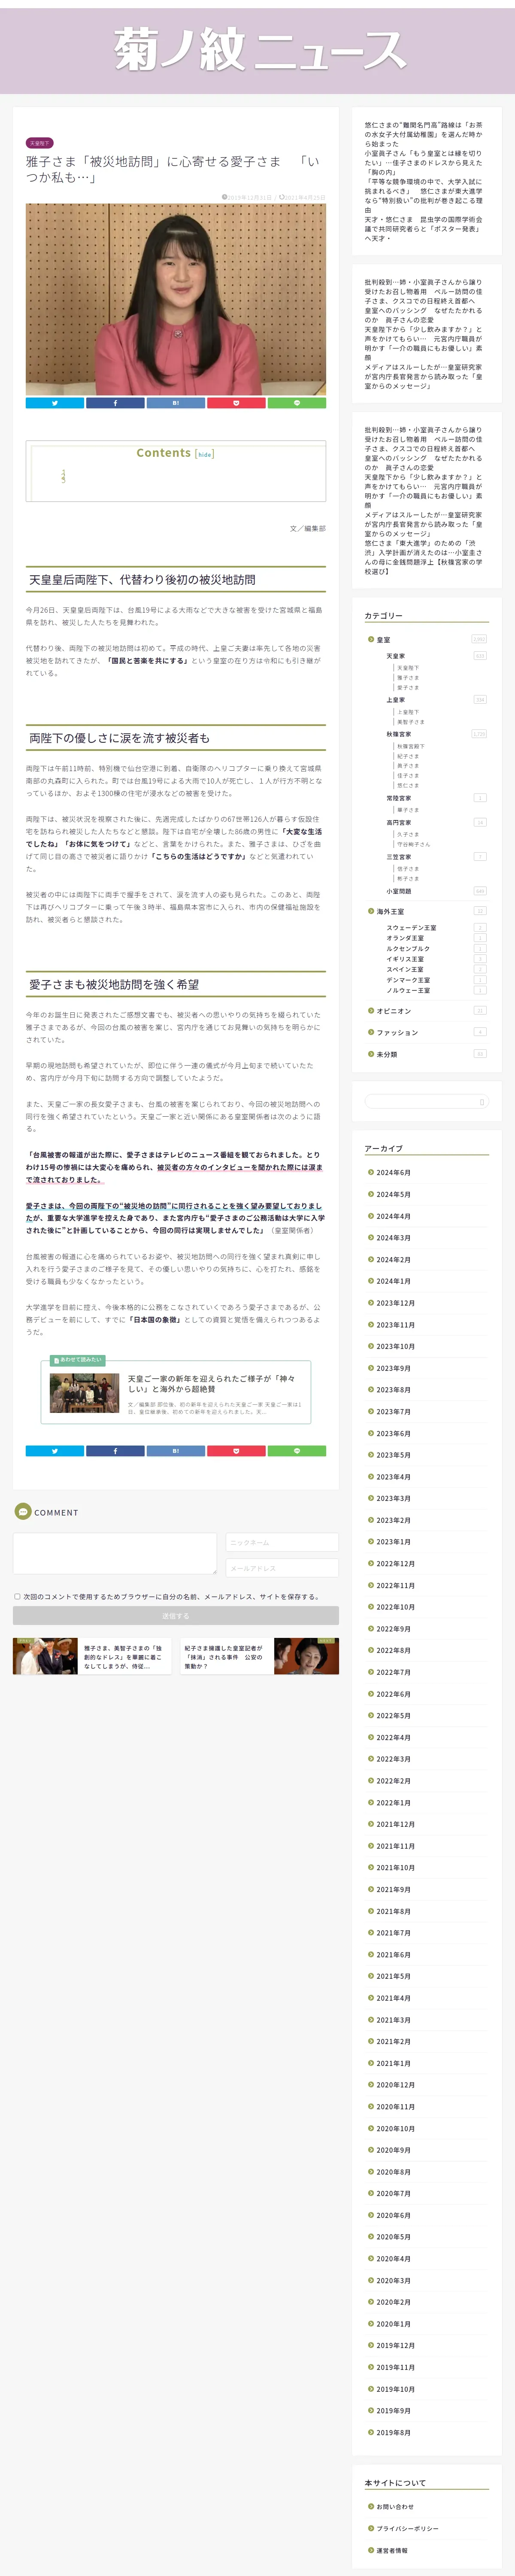515x2576 pixels.
Task: Open 三笠宮家 category link
Action: [x=399, y=857]
